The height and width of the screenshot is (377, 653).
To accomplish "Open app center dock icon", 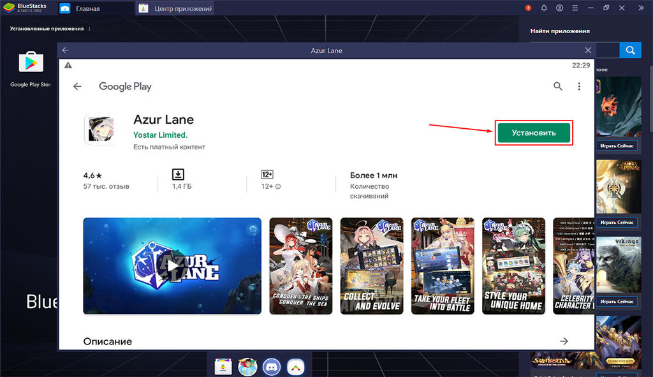I will coord(223,367).
